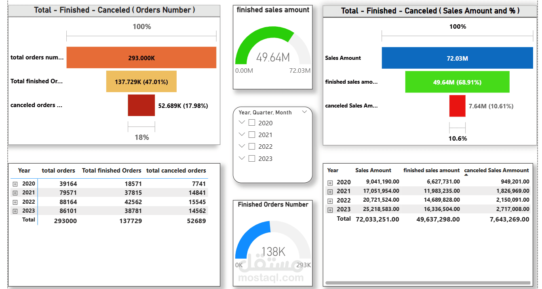Check the 2022 year slicer checkbox

251,146
